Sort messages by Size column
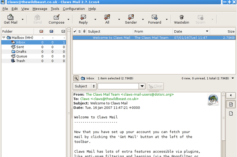 click(x=223, y=31)
